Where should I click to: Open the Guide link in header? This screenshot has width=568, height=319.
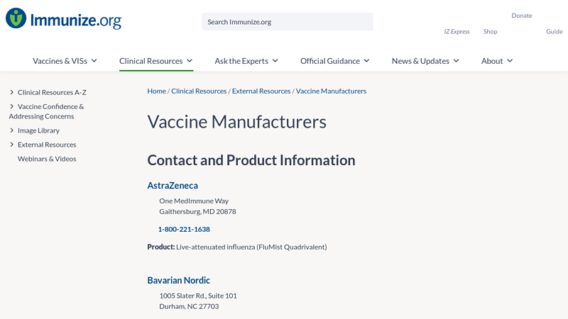[555, 31]
